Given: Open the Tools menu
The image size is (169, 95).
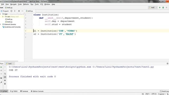Looking at the screenshot, I should click(37, 4).
